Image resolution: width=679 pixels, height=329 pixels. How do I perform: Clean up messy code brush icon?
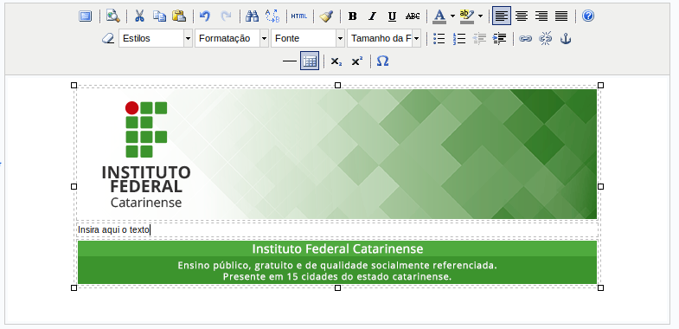click(x=325, y=16)
